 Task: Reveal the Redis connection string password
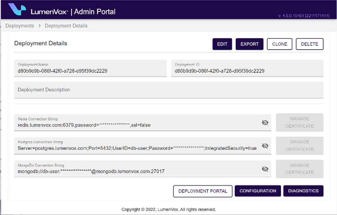point(265,123)
